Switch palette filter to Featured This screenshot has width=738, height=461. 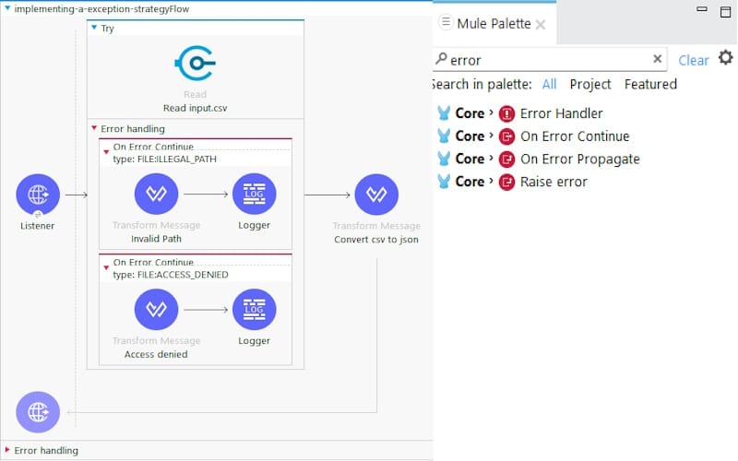point(650,84)
